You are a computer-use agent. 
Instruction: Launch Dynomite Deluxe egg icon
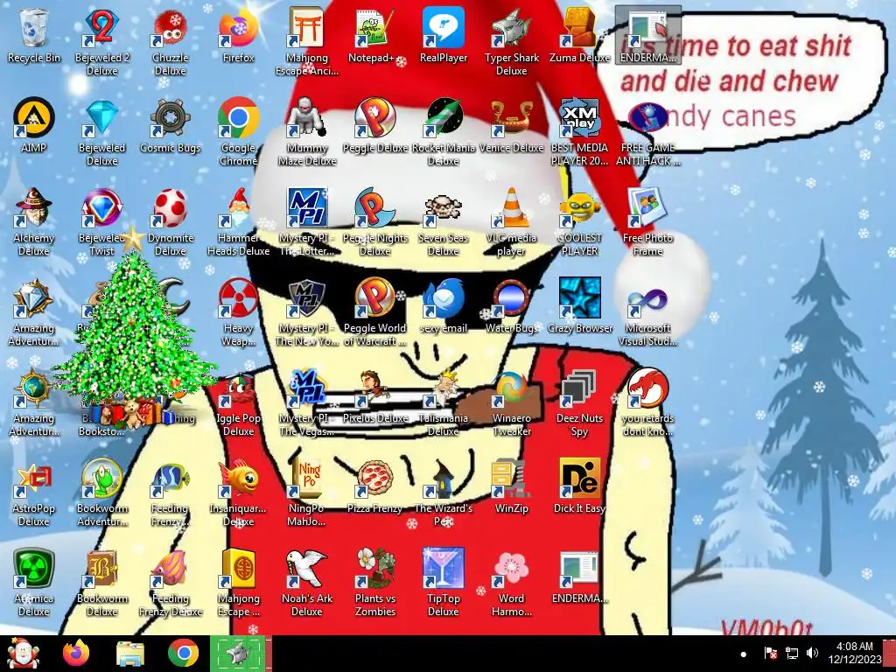pos(171,221)
